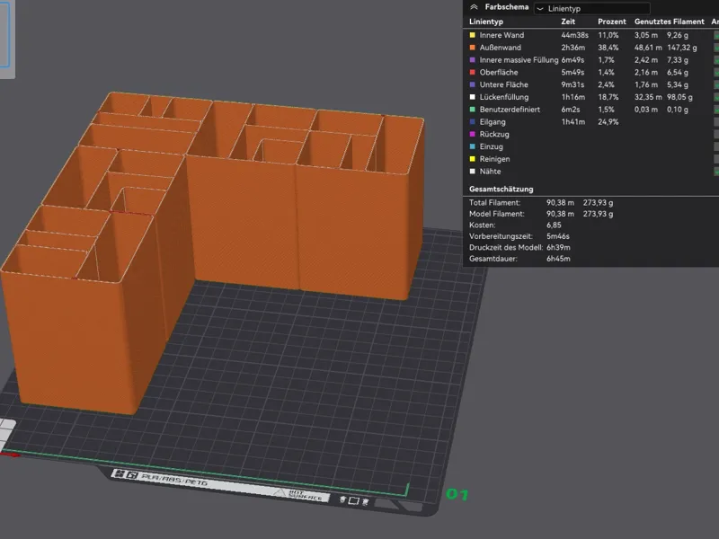
Task: Select the 'Untere Fläche' row label
Action: 504,84
